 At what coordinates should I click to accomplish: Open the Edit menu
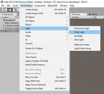point(8,6)
